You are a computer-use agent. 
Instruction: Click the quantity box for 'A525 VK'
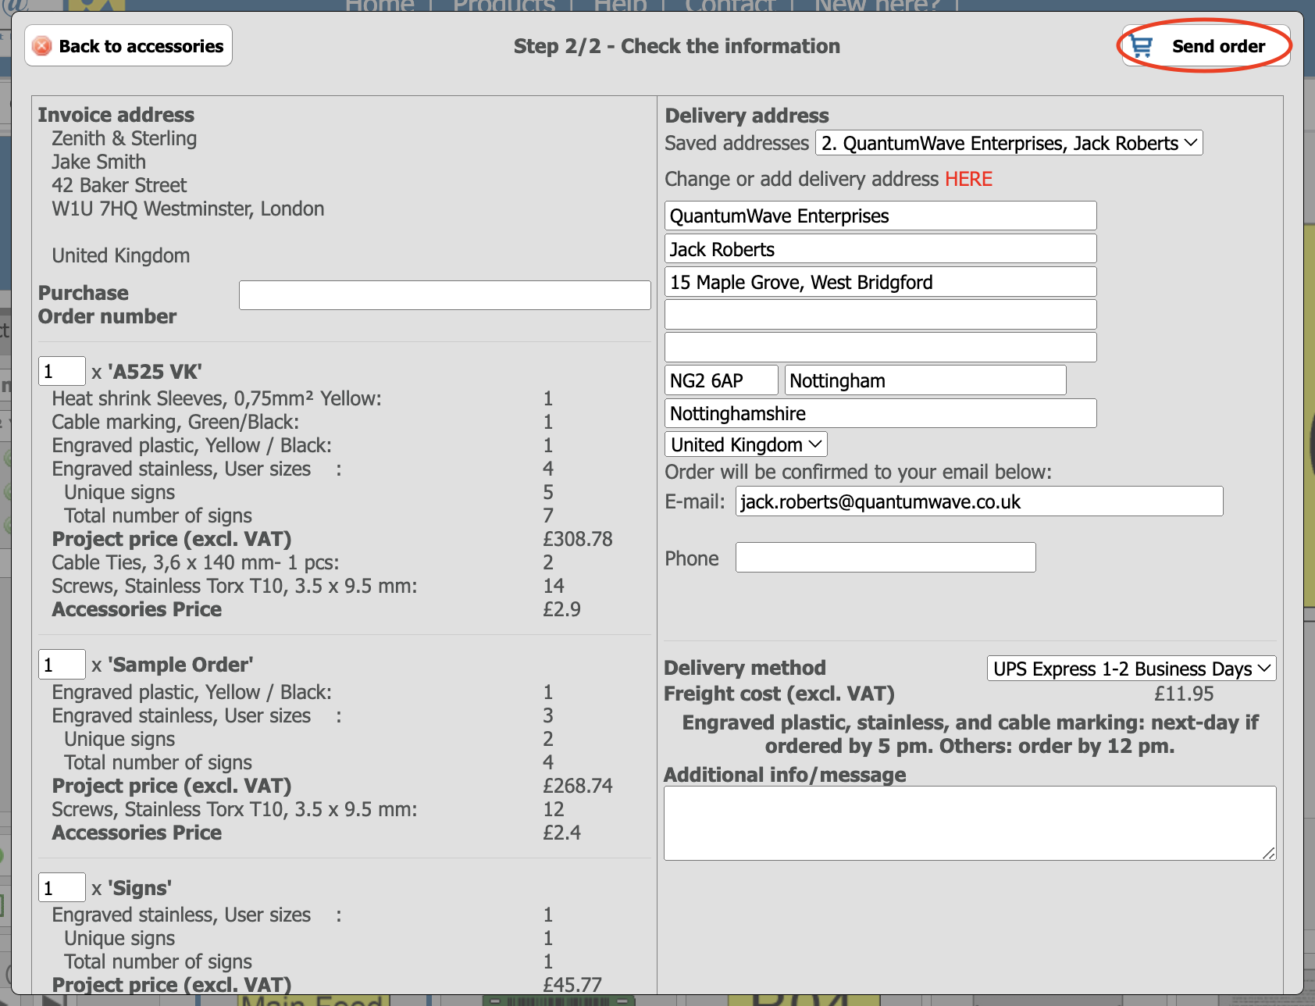[62, 371]
